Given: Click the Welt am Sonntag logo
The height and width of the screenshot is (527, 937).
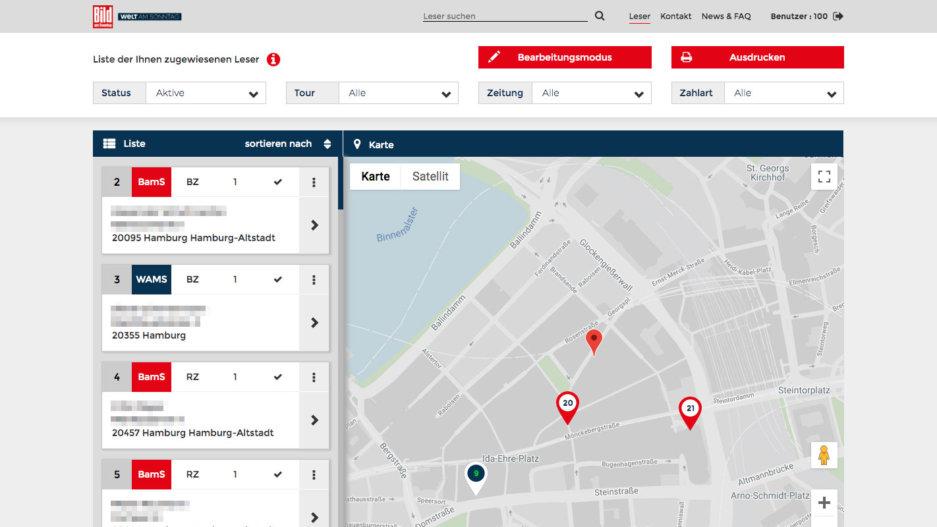Looking at the screenshot, I should tap(150, 16).
